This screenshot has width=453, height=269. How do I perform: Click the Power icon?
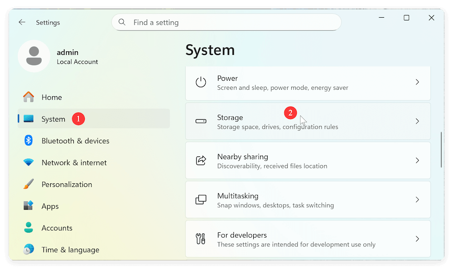point(201,82)
